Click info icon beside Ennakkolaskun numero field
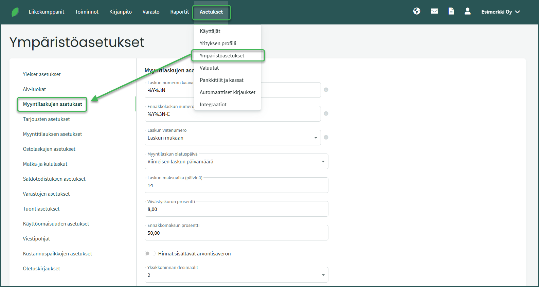Screen dimensions: 539x287 tap(326, 114)
